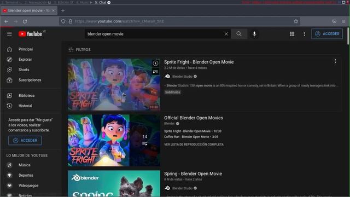Go to the YouTube logo home

pyautogui.click(x=30, y=34)
